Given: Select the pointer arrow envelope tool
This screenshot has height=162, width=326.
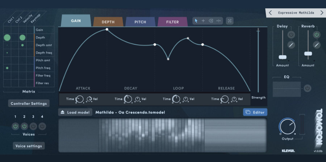Looking at the screenshot, I should 196,21.
